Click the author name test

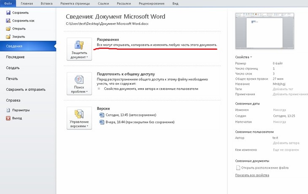tap(275, 138)
